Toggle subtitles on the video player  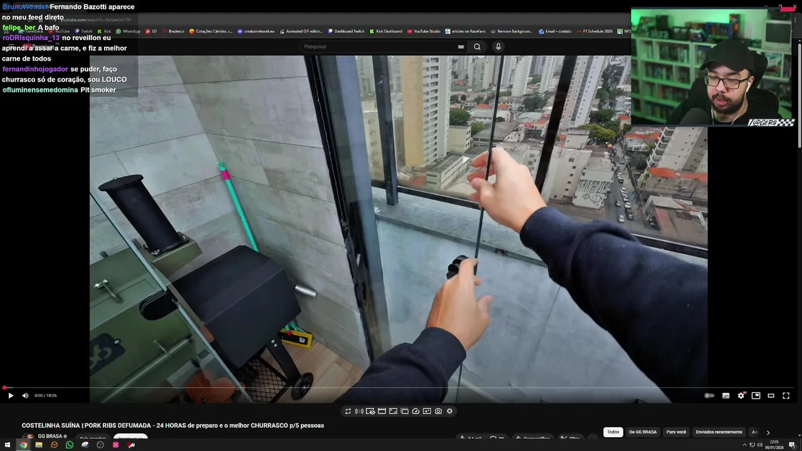pos(726,395)
